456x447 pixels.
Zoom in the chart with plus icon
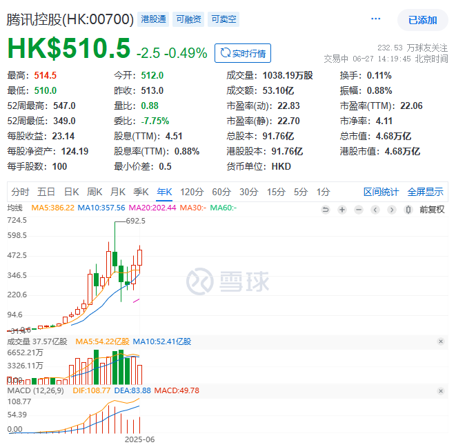tap(342, 210)
